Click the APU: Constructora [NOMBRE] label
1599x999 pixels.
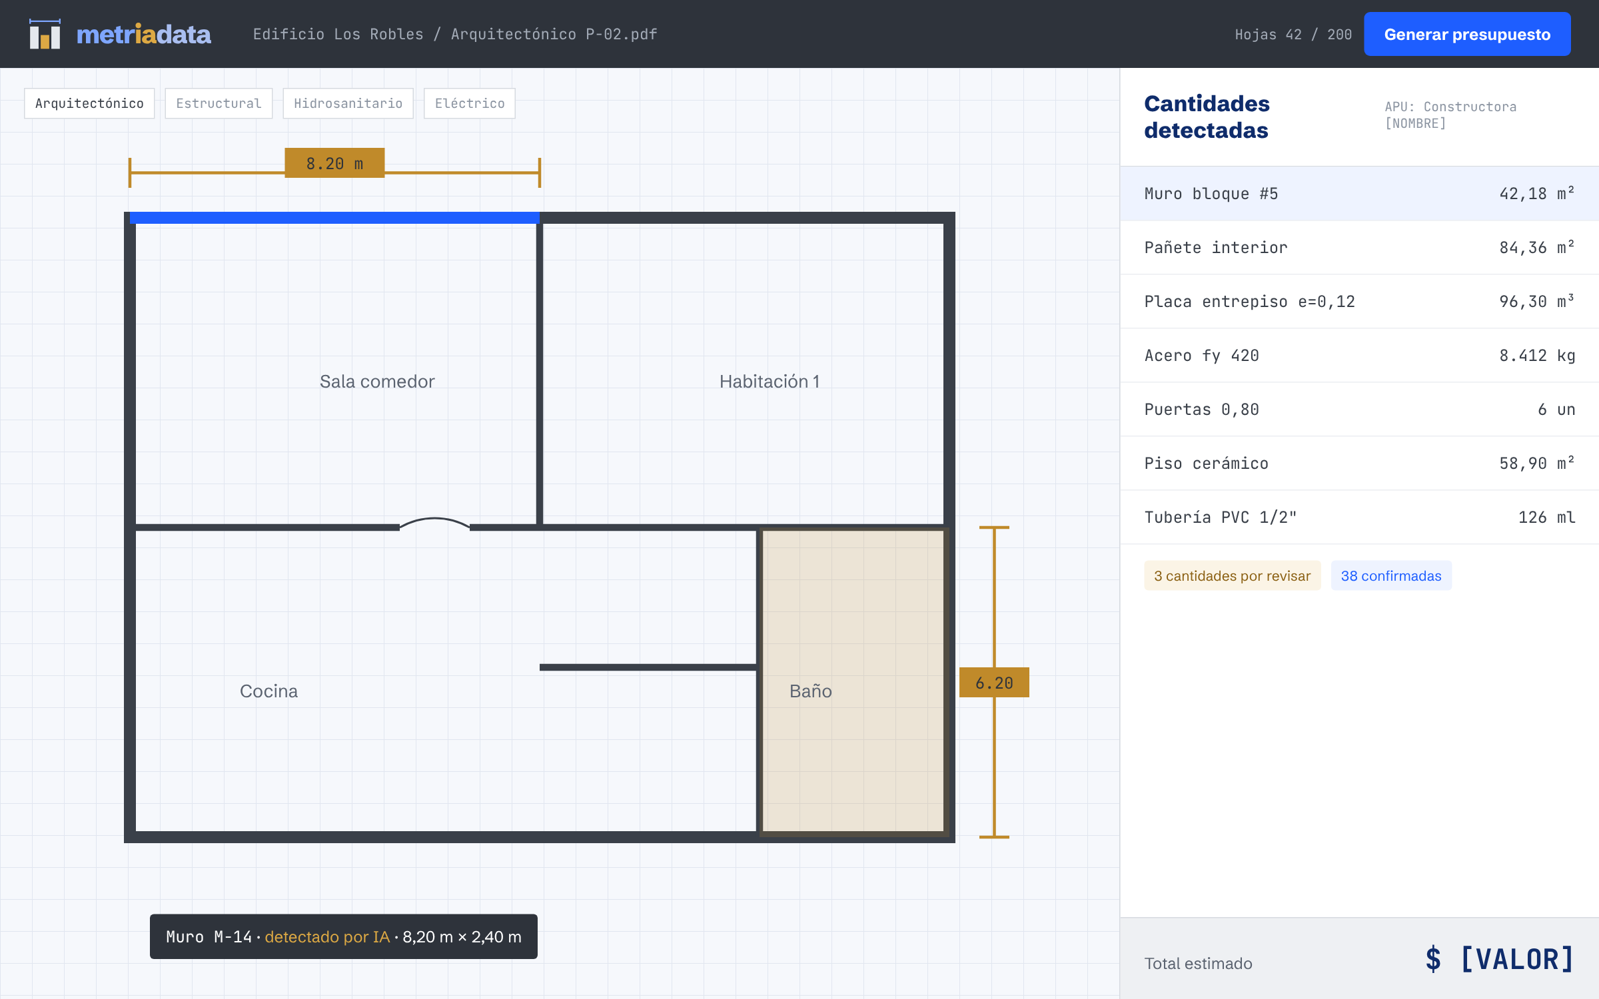click(x=1450, y=115)
